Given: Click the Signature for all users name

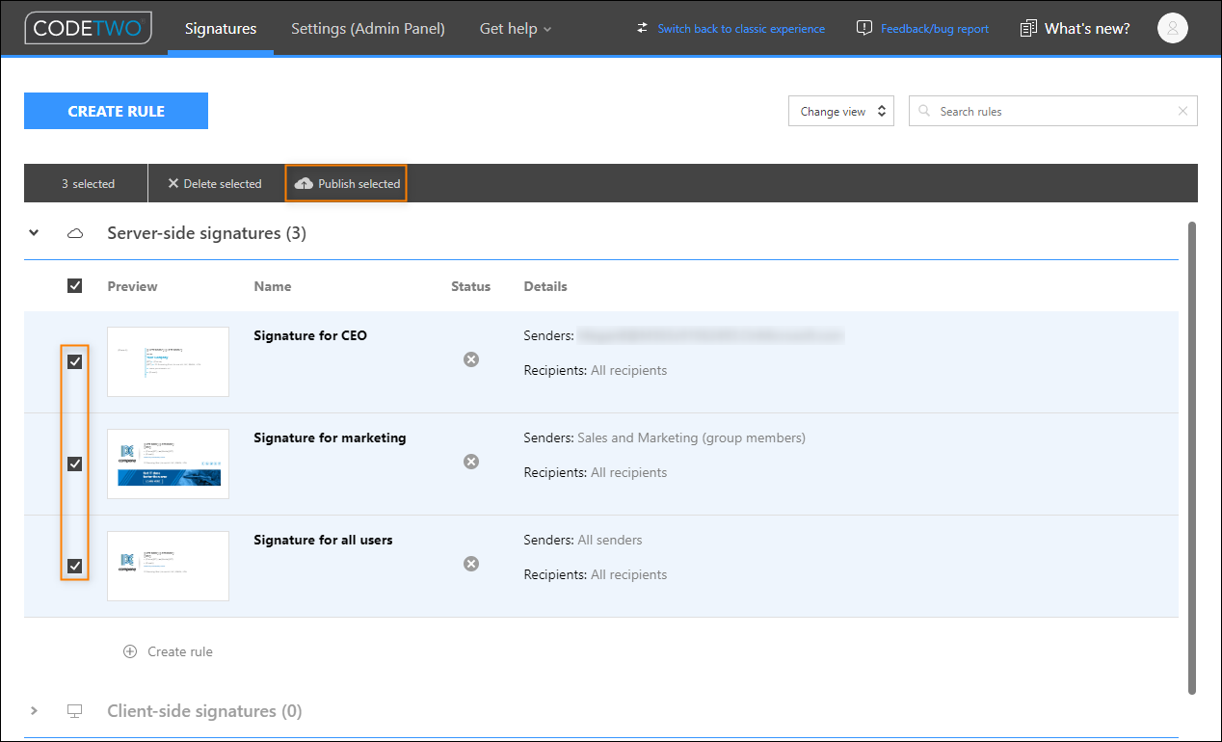Looking at the screenshot, I should [x=323, y=540].
